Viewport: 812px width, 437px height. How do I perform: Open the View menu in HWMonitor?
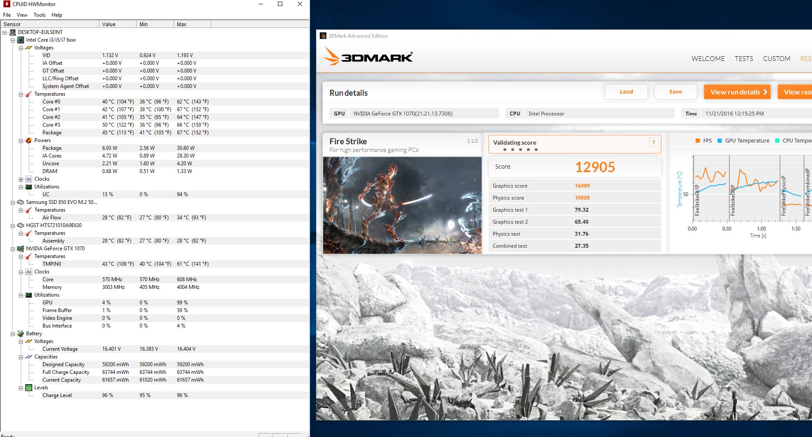coord(22,15)
